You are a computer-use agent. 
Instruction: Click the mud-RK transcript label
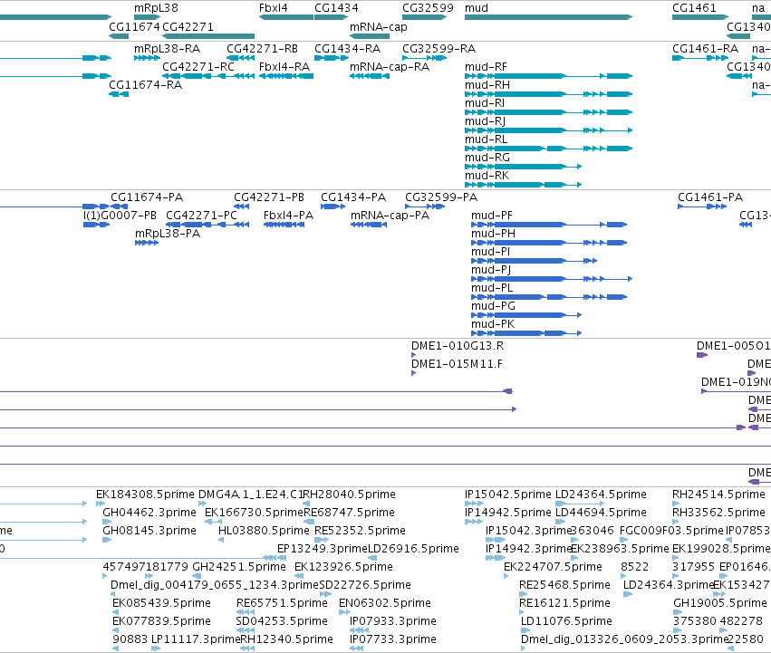click(x=487, y=176)
